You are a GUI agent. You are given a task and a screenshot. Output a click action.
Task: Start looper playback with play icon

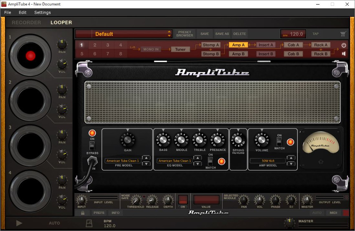click(x=19, y=223)
